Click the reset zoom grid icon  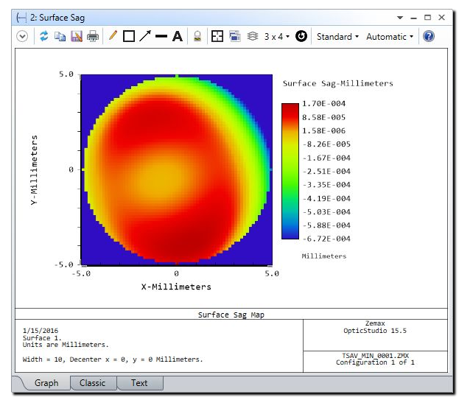click(217, 37)
